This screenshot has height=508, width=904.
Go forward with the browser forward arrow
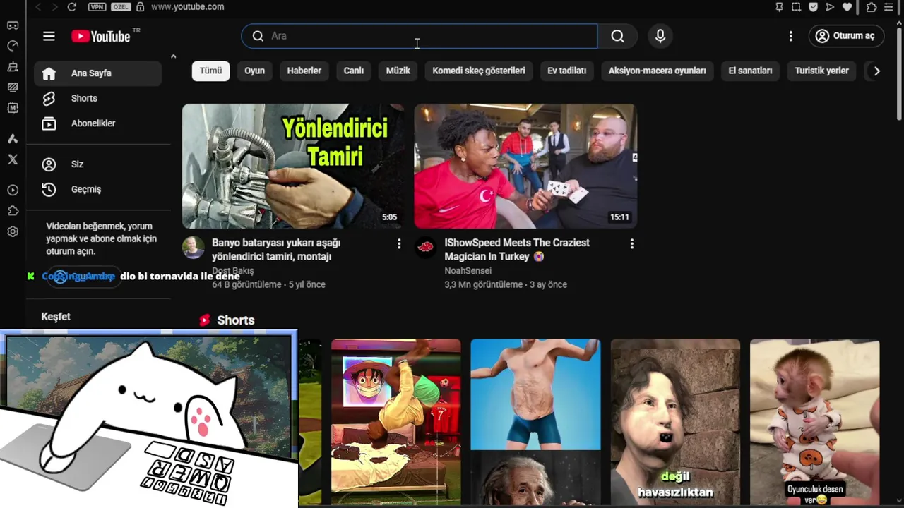pos(54,7)
